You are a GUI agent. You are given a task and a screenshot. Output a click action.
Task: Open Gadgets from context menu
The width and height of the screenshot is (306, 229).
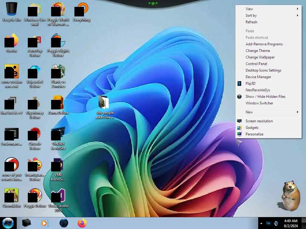click(269, 128)
